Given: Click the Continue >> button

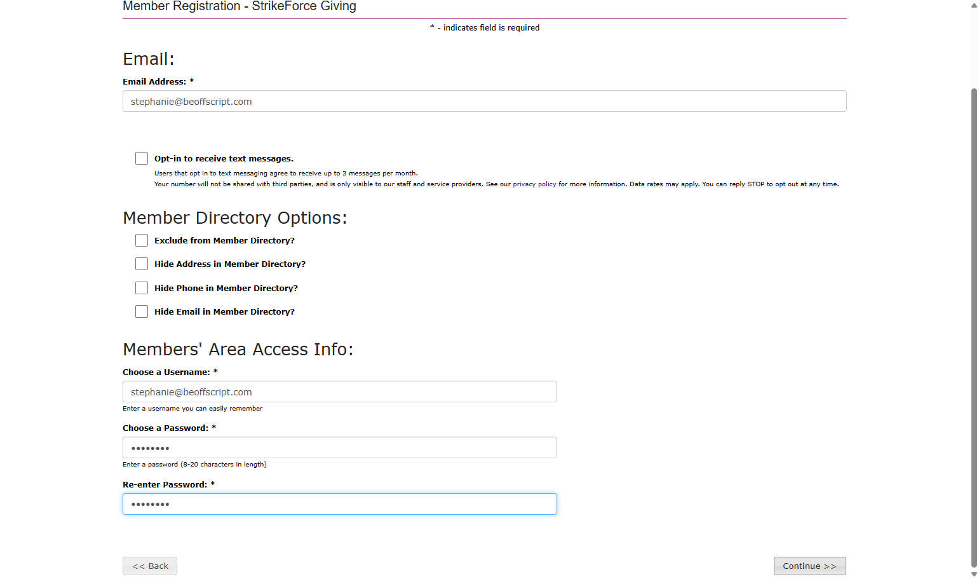Looking at the screenshot, I should point(809,566).
